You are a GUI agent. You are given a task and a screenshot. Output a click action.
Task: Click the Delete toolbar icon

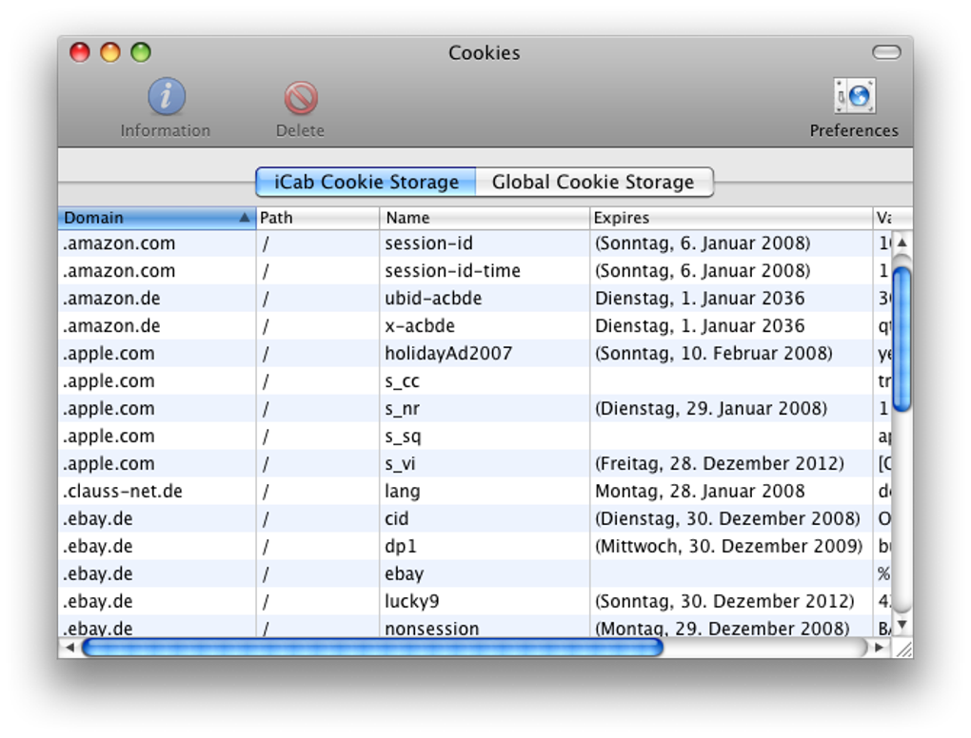point(301,98)
